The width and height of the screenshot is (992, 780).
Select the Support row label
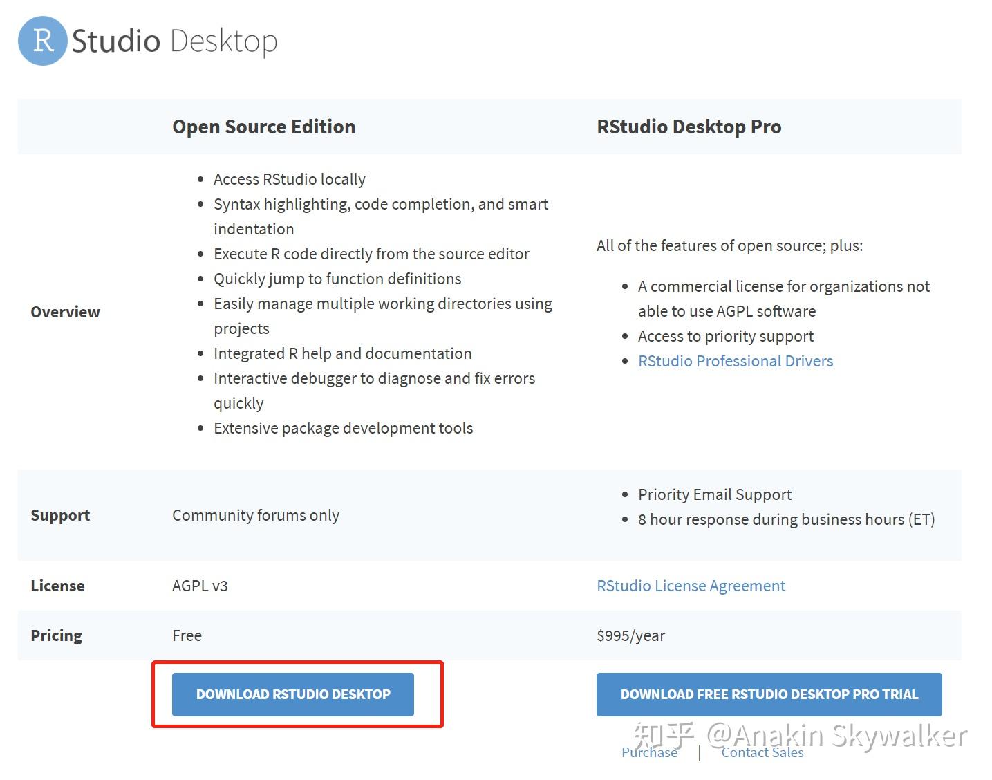pos(60,515)
